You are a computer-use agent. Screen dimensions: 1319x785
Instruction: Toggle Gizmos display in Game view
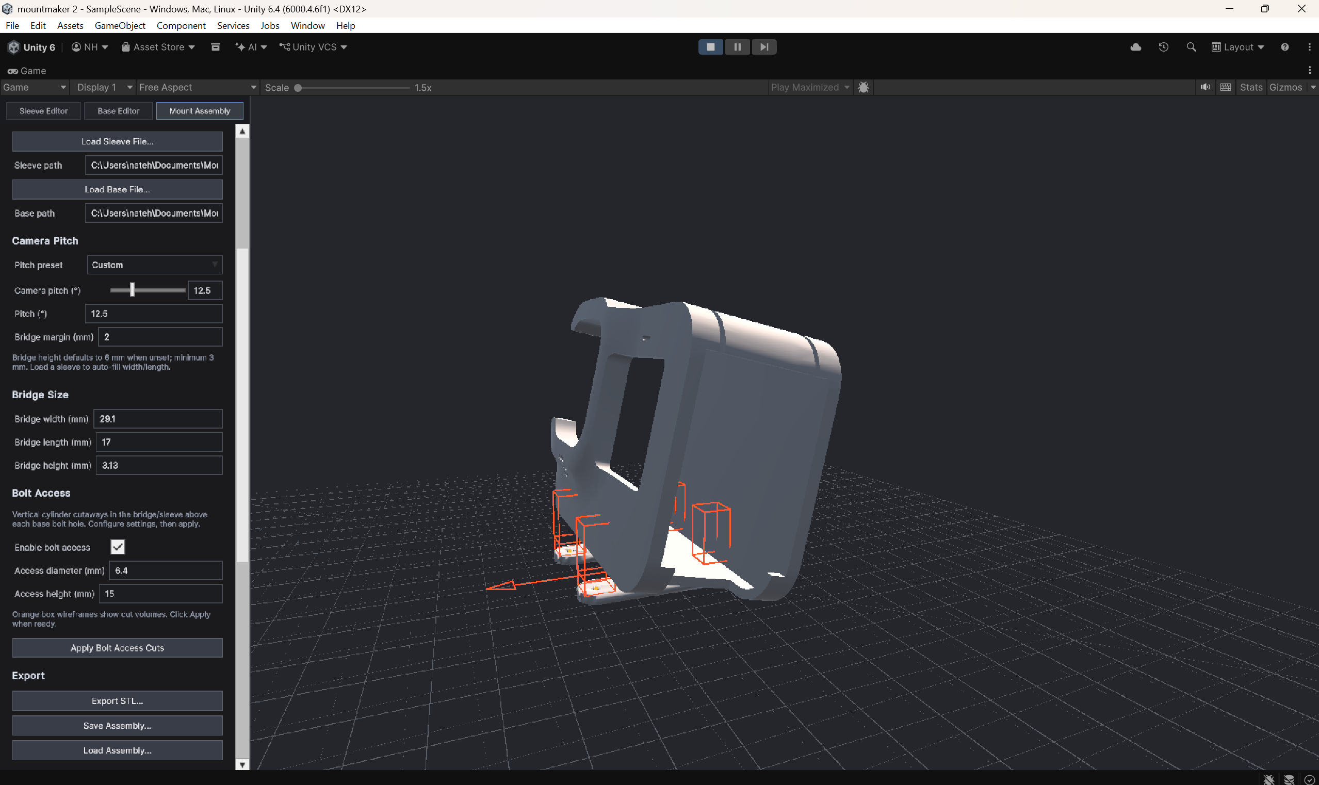click(x=1285, y=87)
